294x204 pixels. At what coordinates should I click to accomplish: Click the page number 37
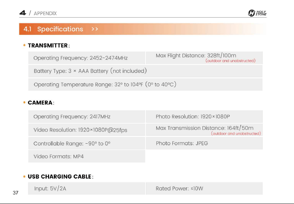[x=15, y=193]
